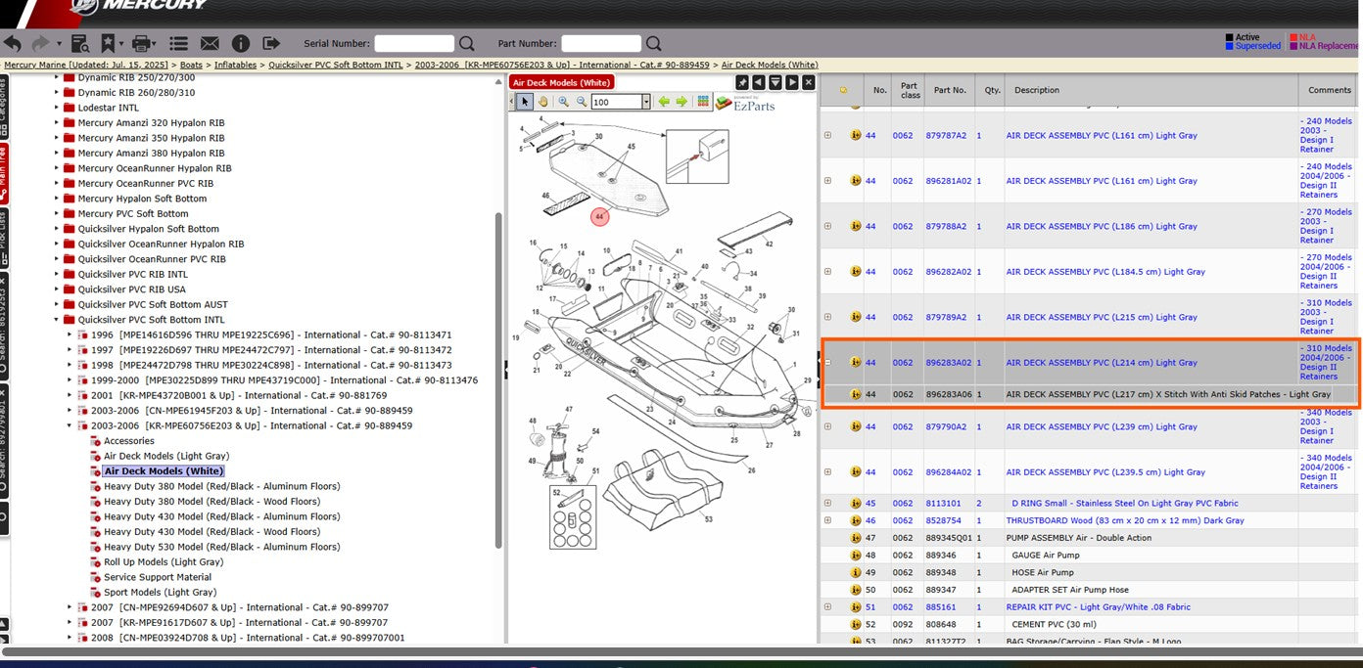Image resolution: width=1363 pixels, height=668 pixels.
Task: Switch to the Pick Lists vertical side tab
Action: pos(4,237)
